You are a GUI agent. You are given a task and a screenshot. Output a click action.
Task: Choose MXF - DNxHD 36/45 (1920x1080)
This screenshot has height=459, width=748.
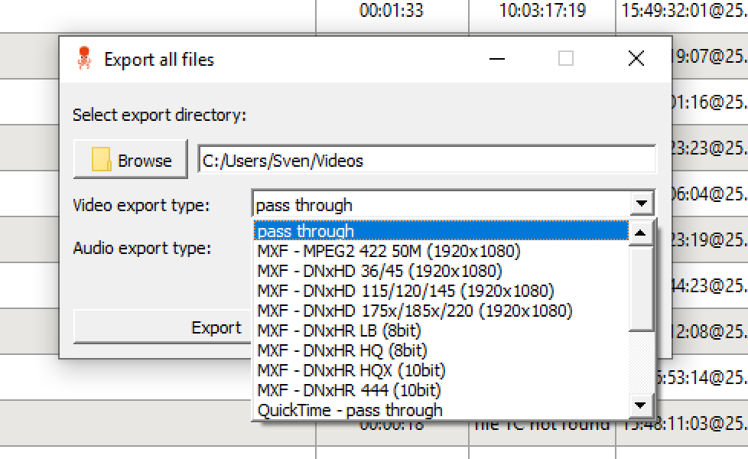coord(379,271)
